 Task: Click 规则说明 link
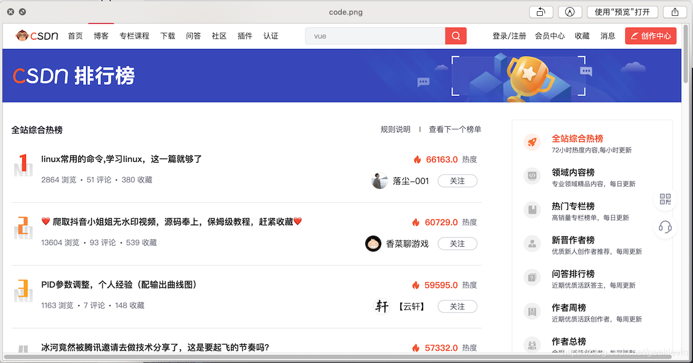[x=395, y=129]
